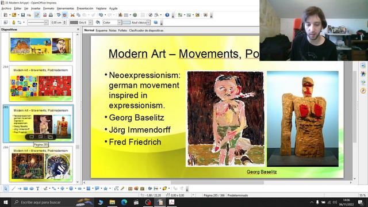
Task: Increase line width with the stepper
Action: [x=65, y=21]
